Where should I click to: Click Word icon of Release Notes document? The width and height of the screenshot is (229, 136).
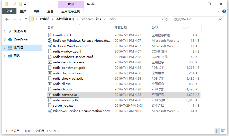pyautogui.click(x=50, y=40)
